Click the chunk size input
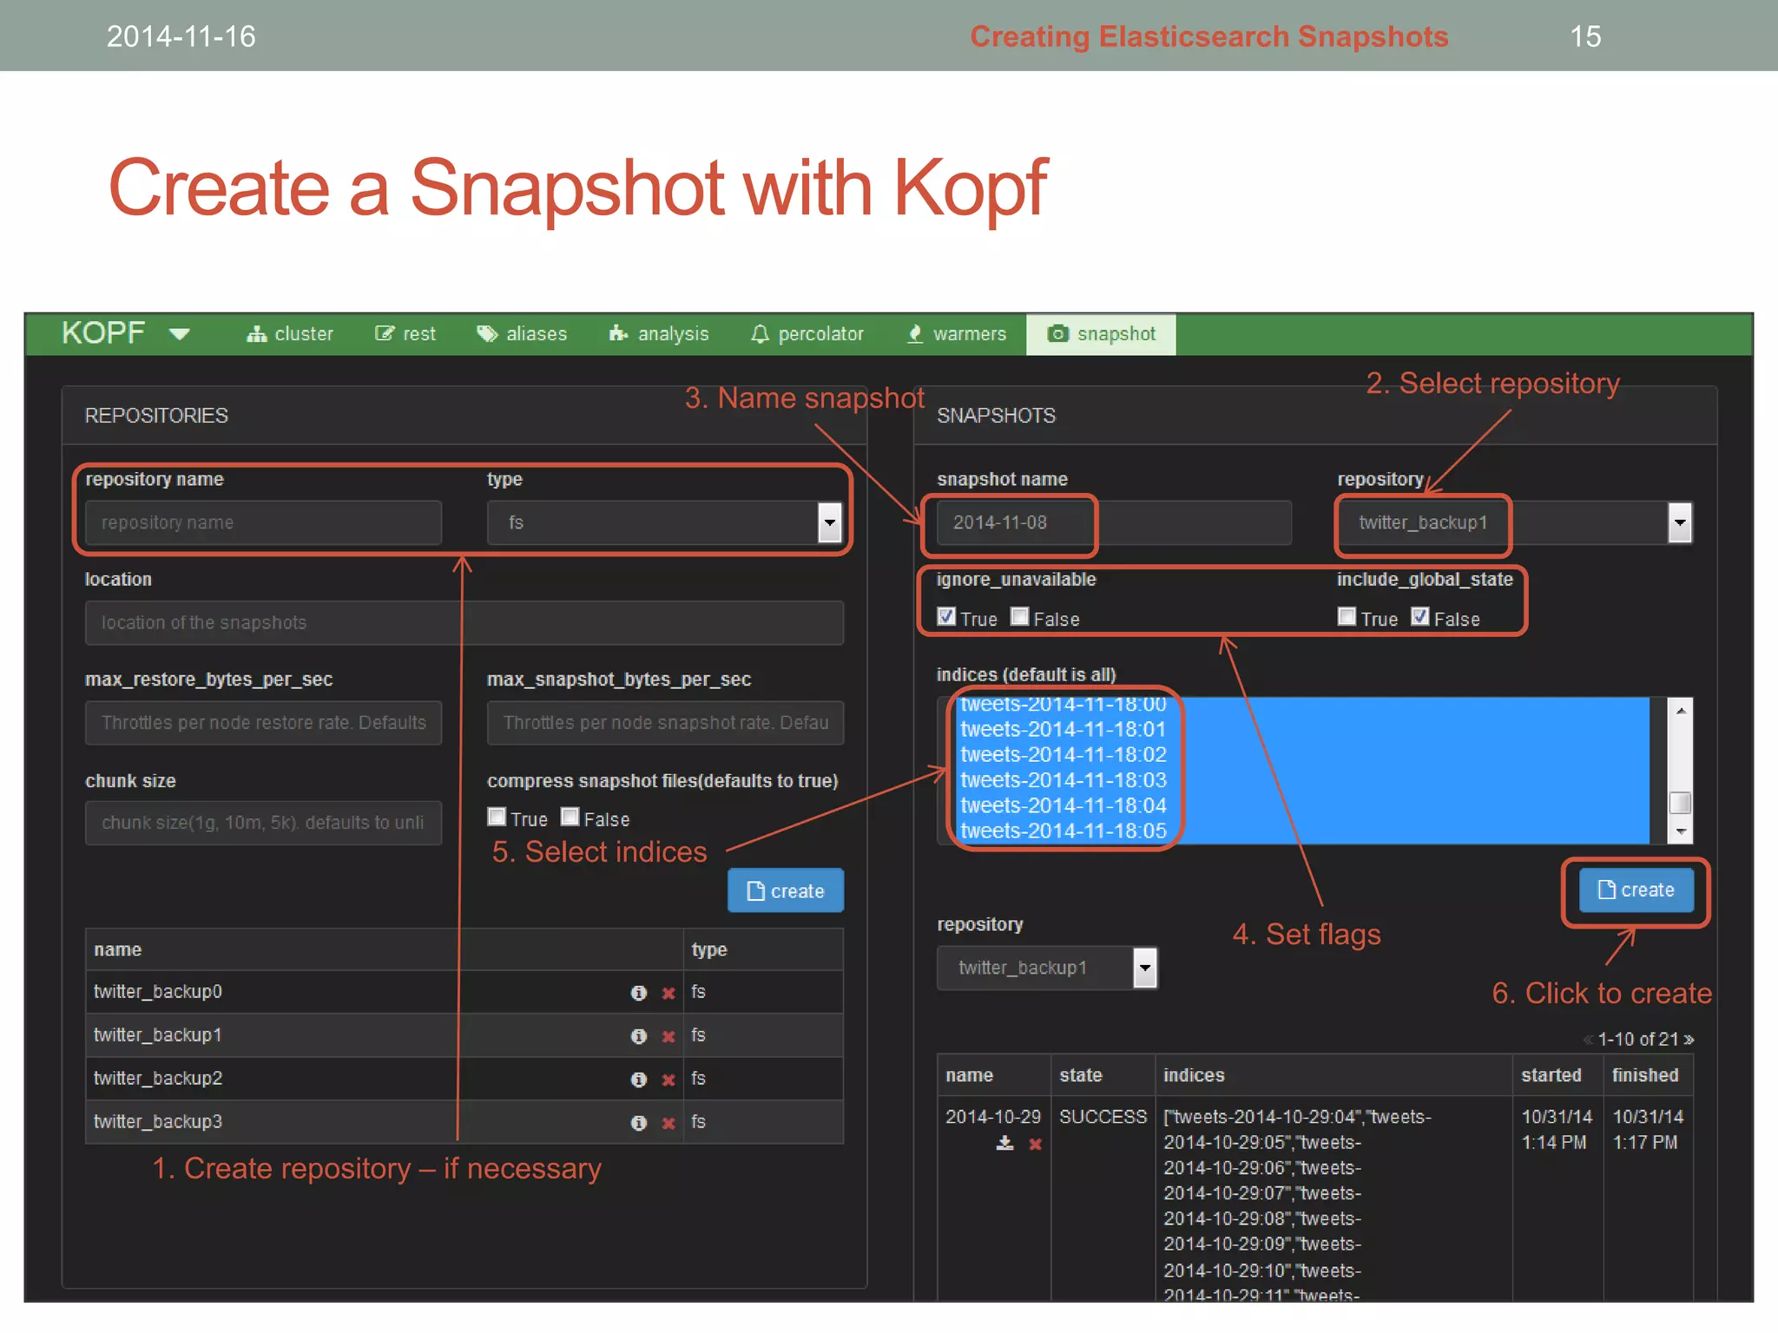Screen dimensions: 1778x1333 coord(264,823)
